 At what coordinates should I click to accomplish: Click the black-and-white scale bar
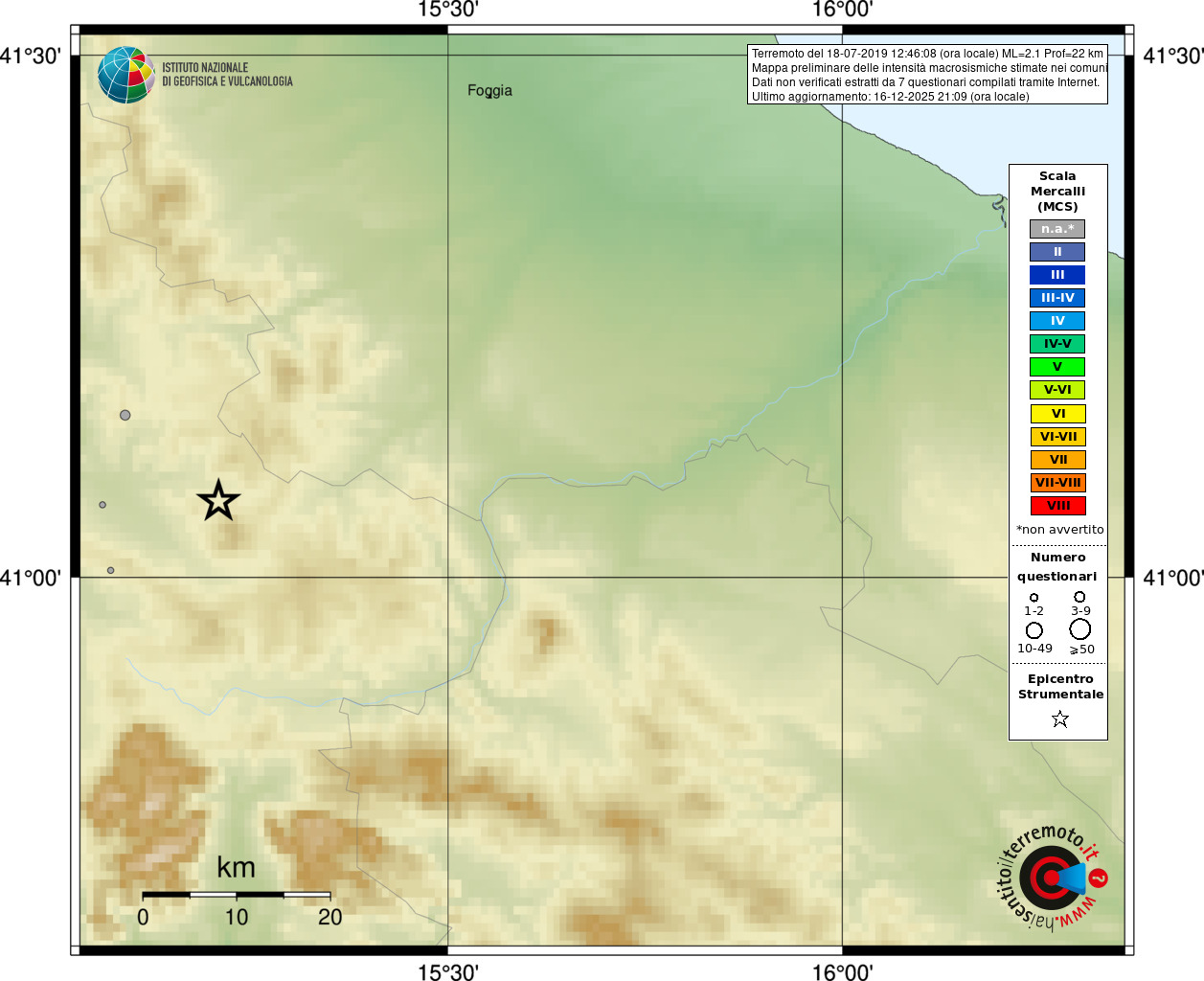[x=237, y=895]
